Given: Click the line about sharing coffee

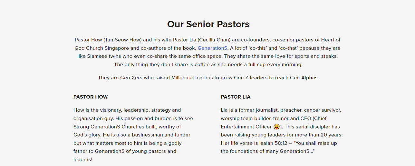Looking at the screenshot, I should click(x=208, y=65).
